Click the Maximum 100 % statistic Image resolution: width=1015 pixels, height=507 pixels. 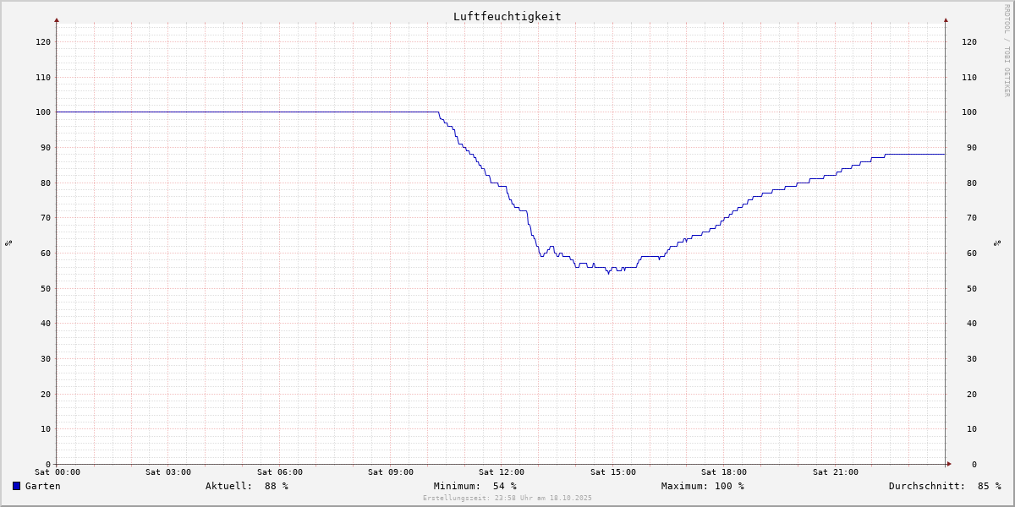tap(702, 486)
